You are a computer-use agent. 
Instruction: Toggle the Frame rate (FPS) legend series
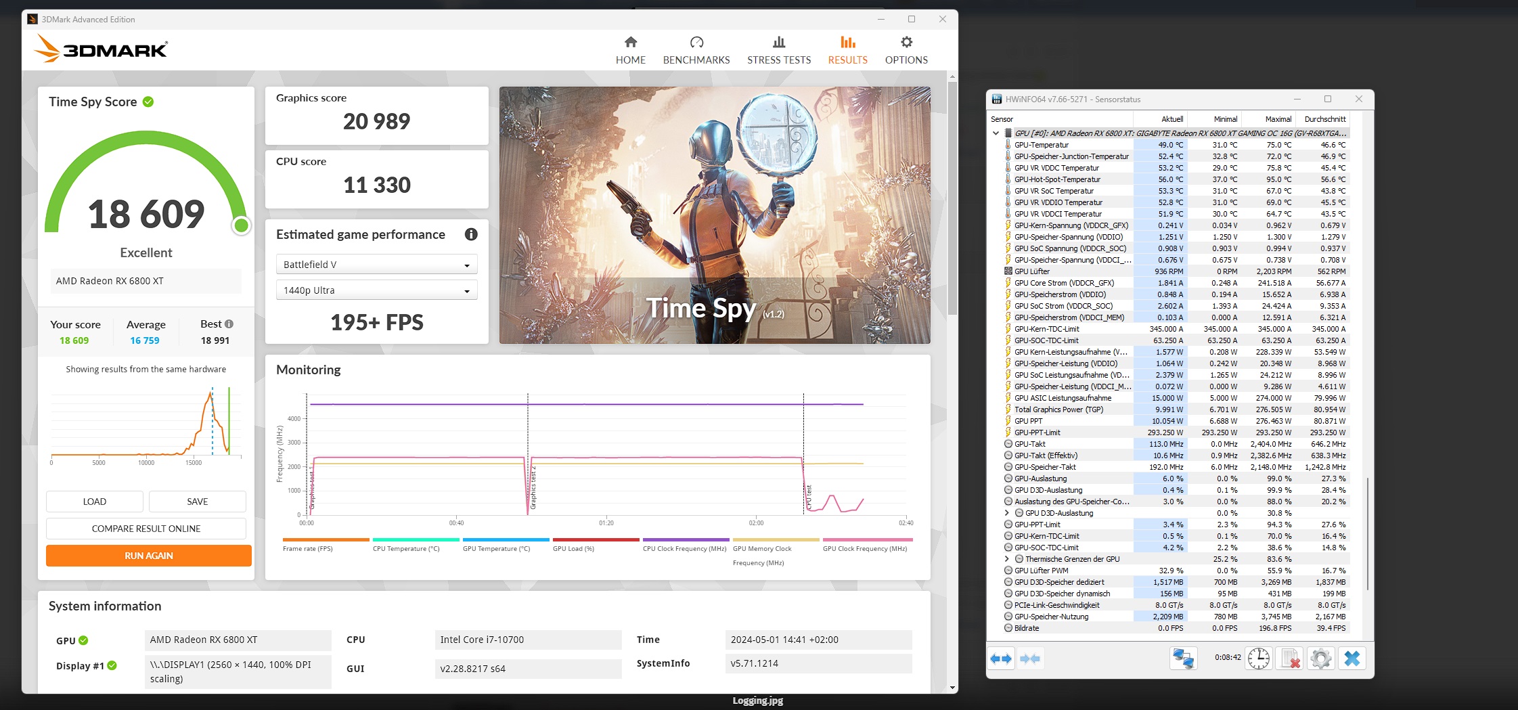coord(326,546)
